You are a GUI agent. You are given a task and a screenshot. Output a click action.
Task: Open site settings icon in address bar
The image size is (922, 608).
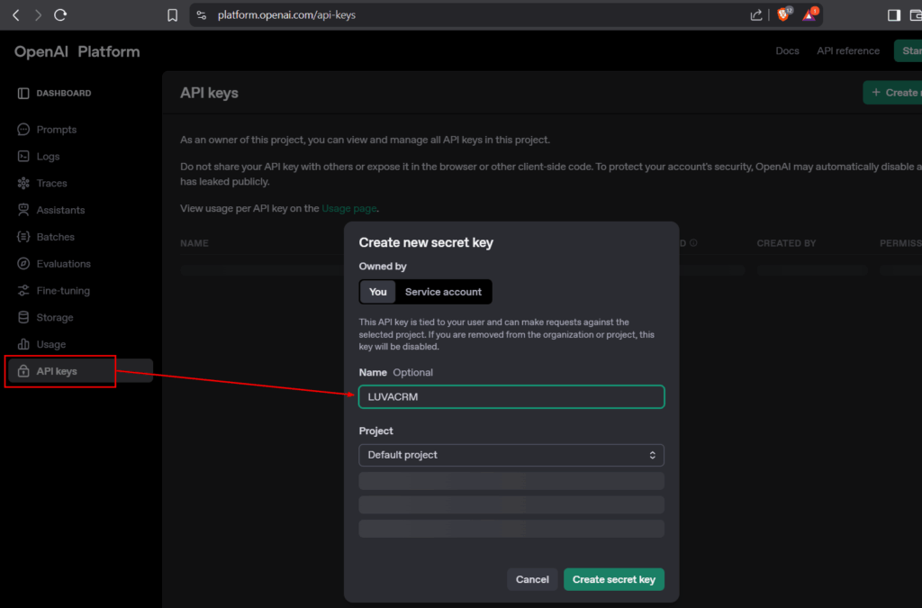point(202,15)
